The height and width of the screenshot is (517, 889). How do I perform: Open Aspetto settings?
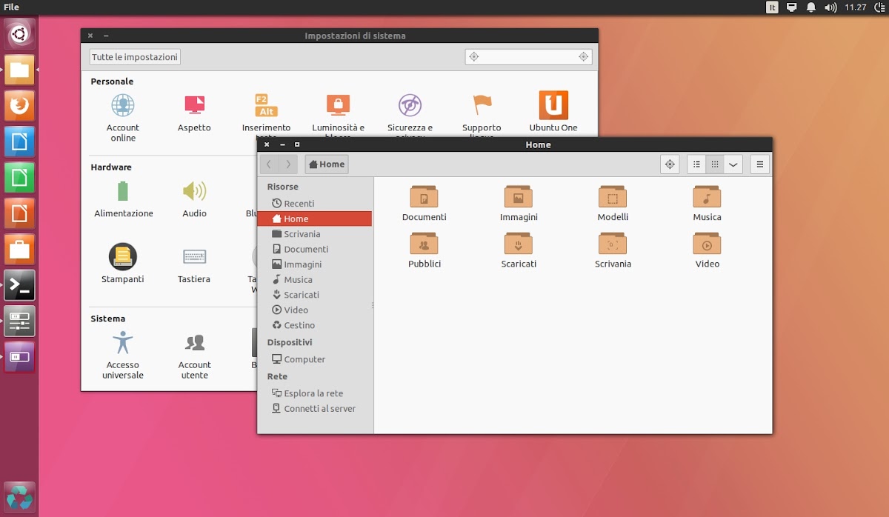click(194, 106)
